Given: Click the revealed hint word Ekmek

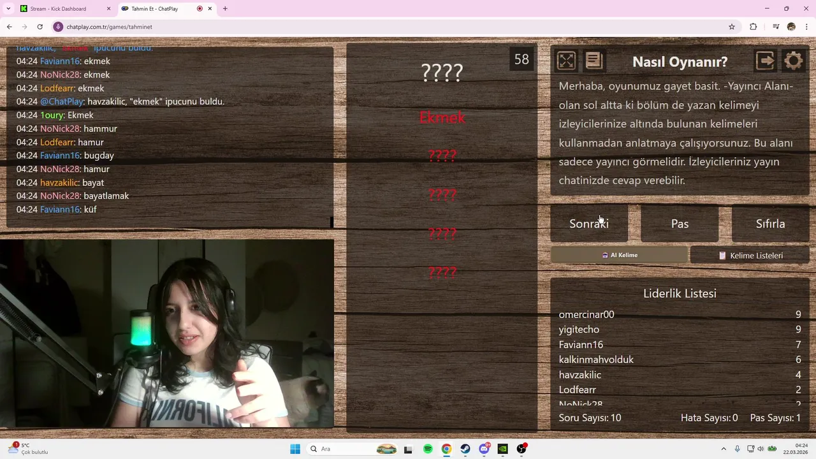Looking at the screenshot, I should (x=442, y=117).
